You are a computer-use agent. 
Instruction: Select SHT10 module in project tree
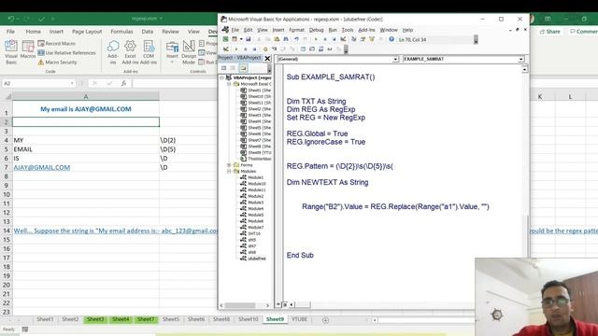(x=254, y=233)
